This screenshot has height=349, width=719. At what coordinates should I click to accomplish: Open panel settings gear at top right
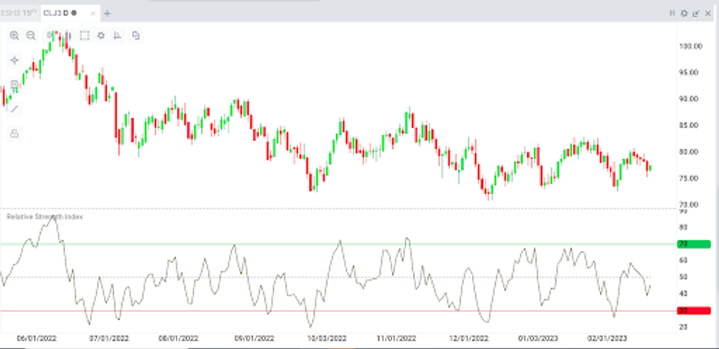[684, 13]
